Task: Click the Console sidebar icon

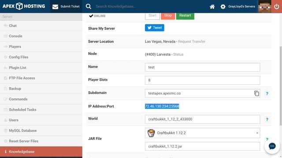Action: tap(6, 36)
